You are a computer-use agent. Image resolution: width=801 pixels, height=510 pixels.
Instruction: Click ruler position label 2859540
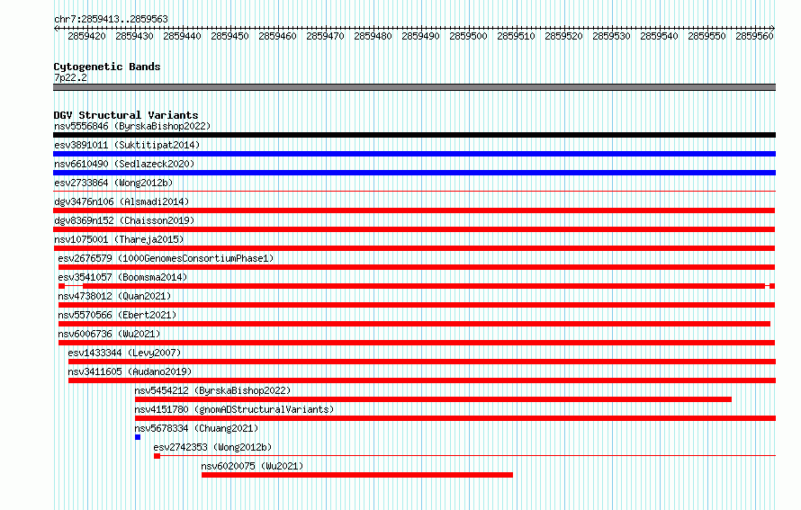(x=659, y=36)
